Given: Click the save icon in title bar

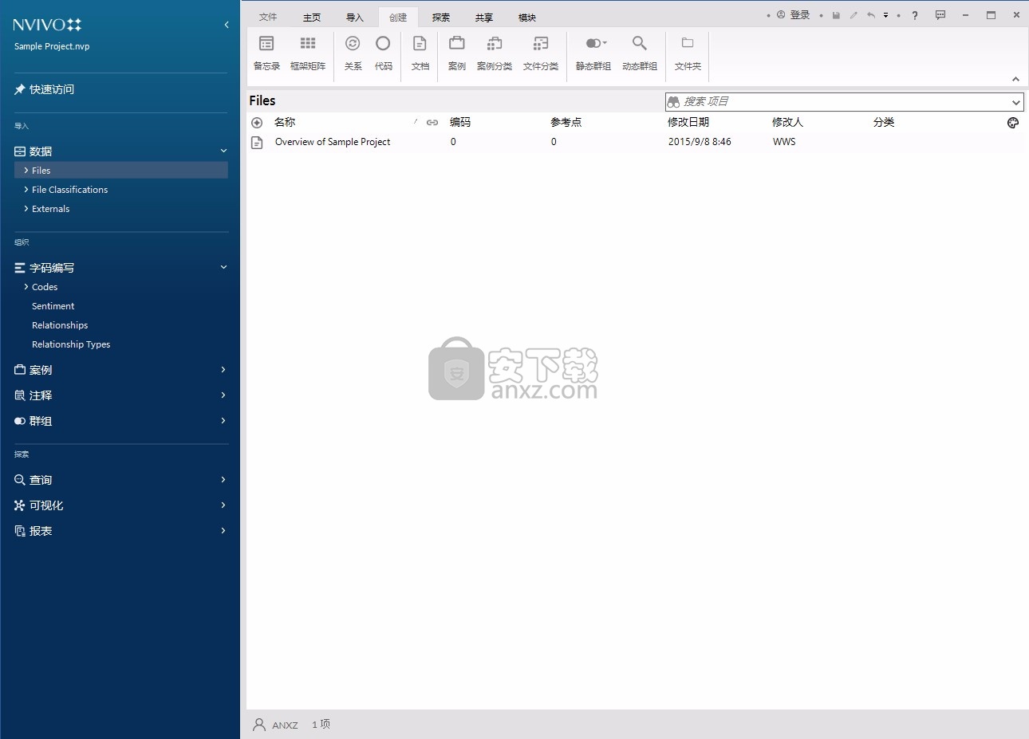Looking at the screenshot, I should coord(836,15).
